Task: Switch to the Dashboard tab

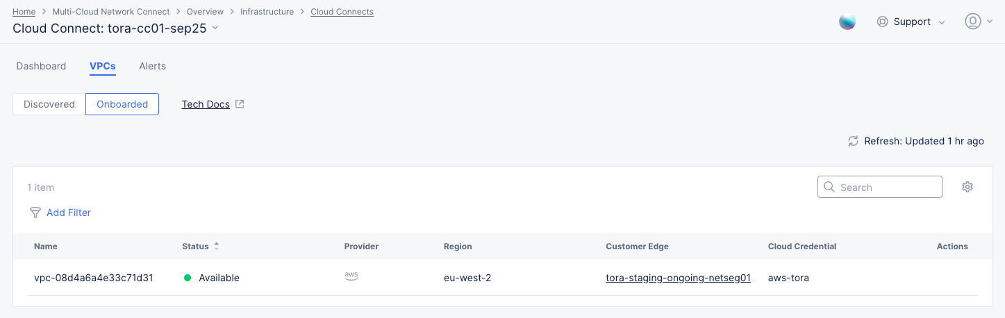Action: pyautogui.click(x=41, y=66)
